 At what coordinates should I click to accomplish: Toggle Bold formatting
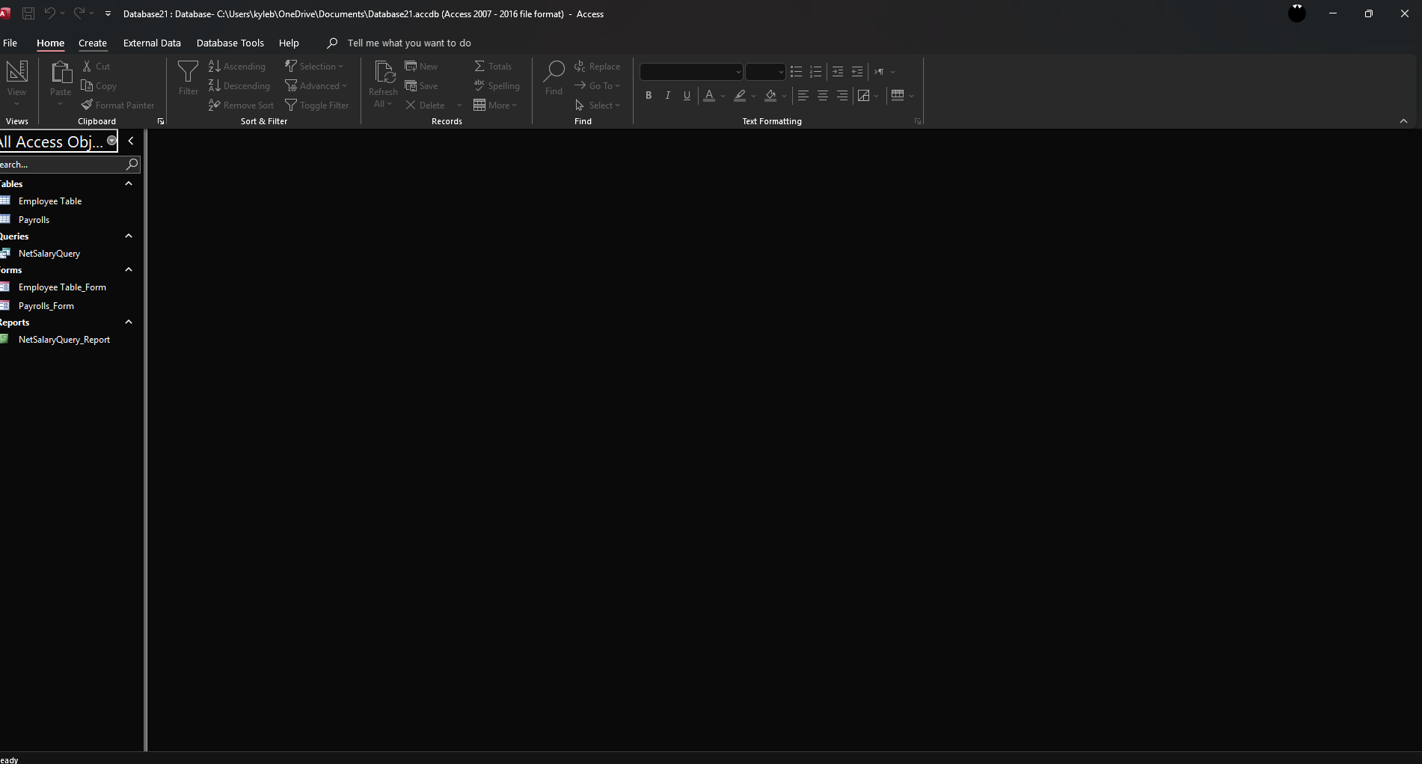[x=649, y=96]
